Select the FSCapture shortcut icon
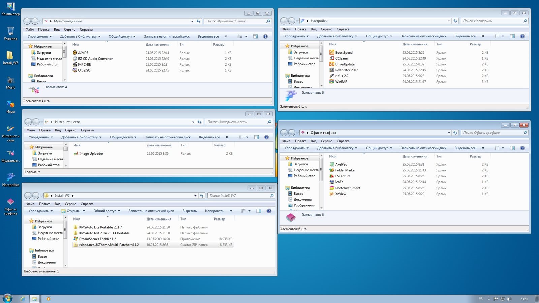The height and width of the screenshot is (303, 539). [331, 176]
